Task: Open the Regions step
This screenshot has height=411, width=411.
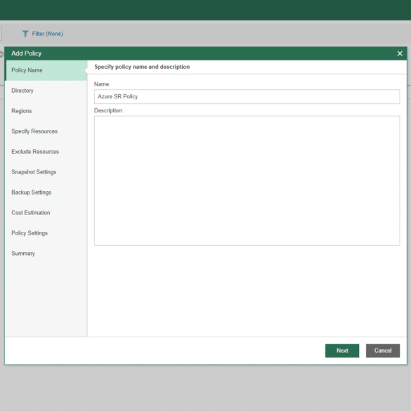Action: click(x=46, y=111)
